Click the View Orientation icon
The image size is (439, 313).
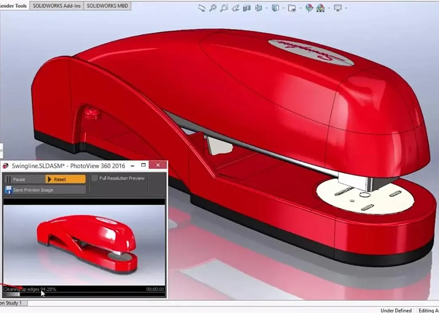(x=259, y=8)
